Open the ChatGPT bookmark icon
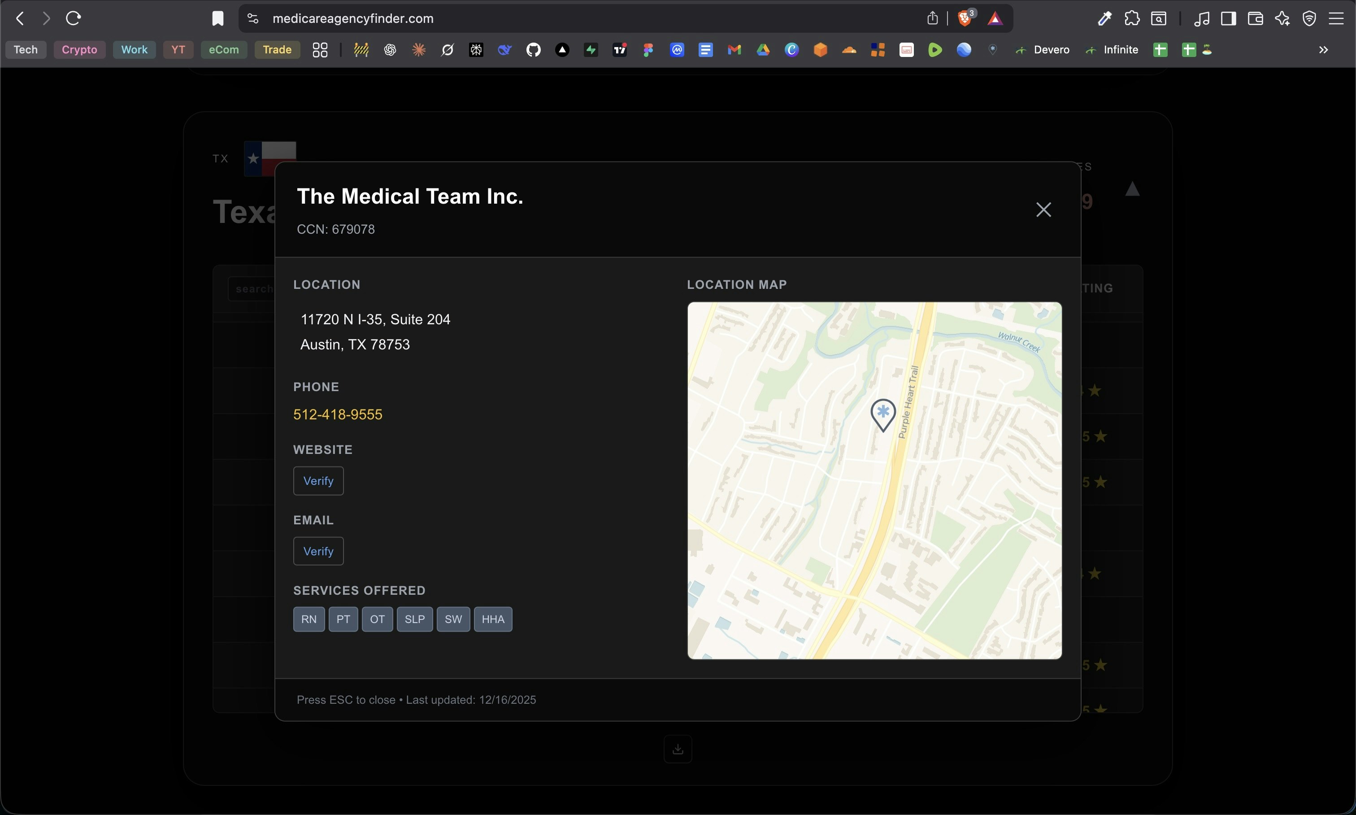The width and height of the screenshot is (1356, 815). tap(389, 49)
